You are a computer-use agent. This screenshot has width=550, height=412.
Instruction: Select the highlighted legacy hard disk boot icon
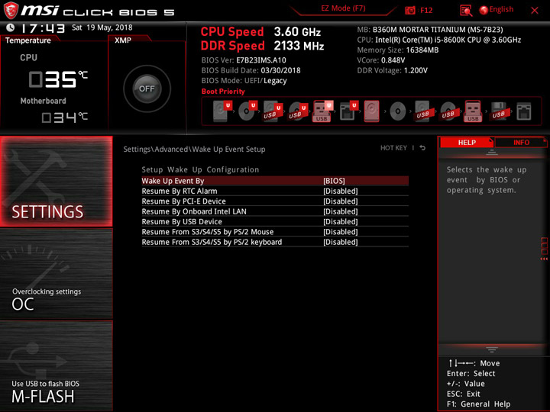coord(371,111)
